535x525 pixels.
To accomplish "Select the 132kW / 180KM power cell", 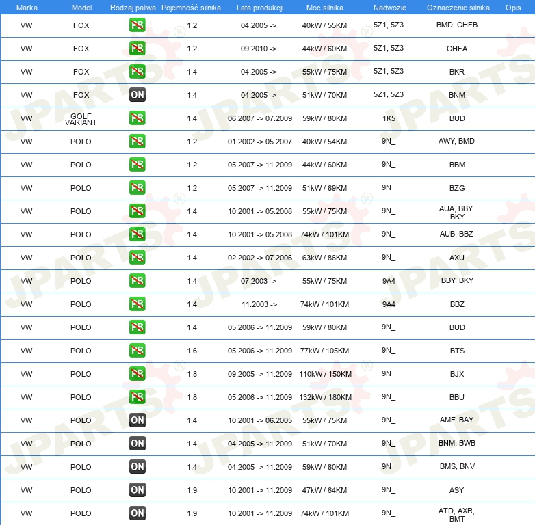I will (325, 396).
